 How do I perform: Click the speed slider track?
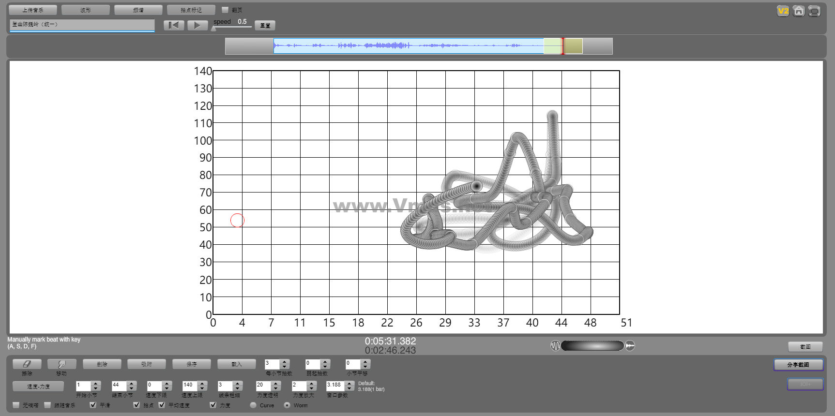click(232, 28)
